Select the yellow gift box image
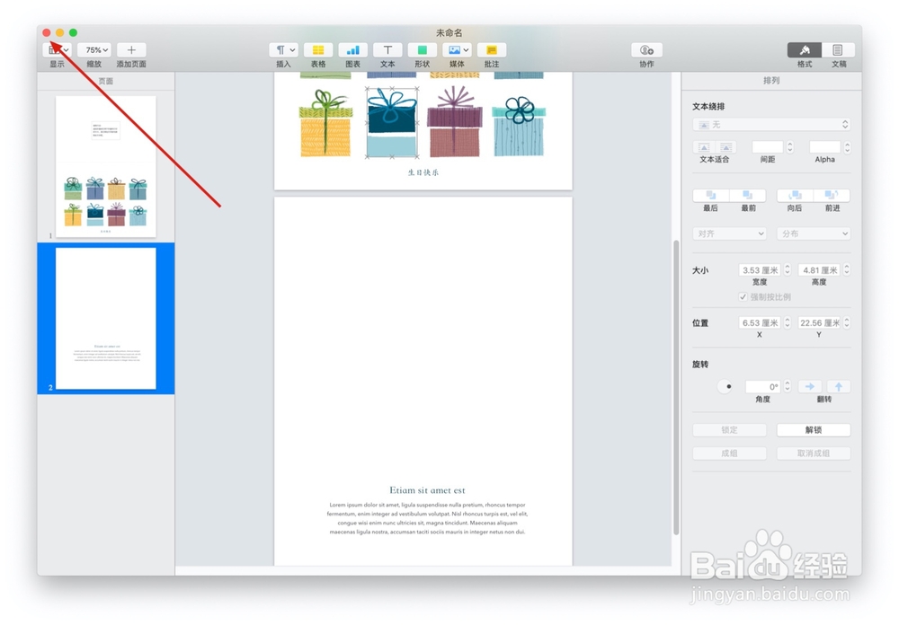 click(325, 123)
